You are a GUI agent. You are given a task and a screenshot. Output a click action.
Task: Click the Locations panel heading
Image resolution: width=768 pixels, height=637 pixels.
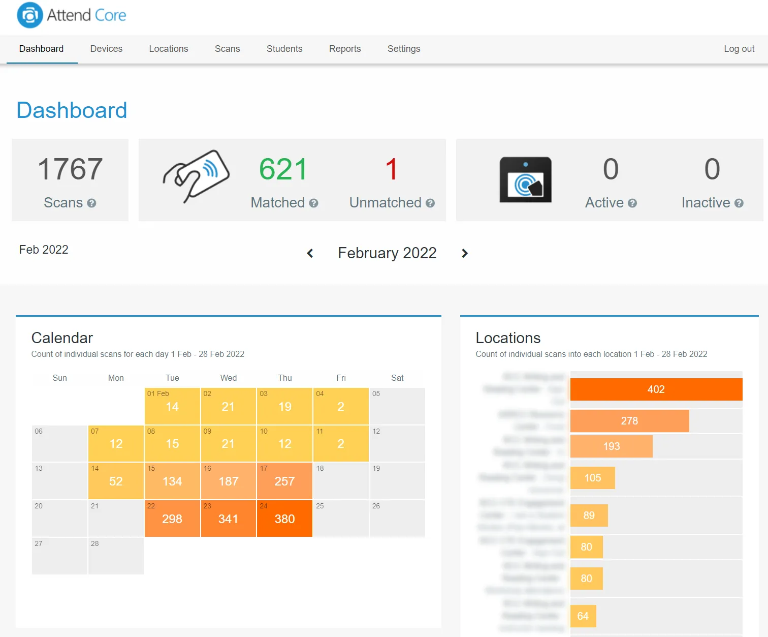coord(508,338)
